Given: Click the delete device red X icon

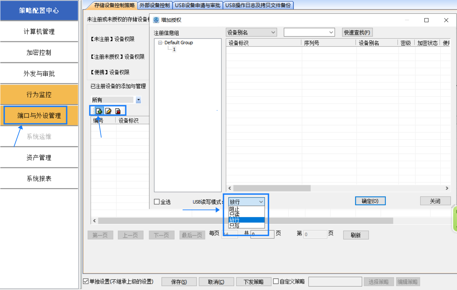Looking at the screenshot, I should [x=118, y=111].
